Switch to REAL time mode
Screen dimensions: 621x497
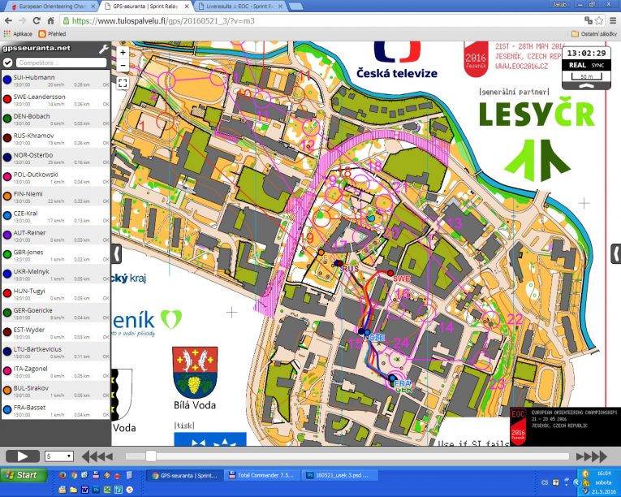(x=577, y=65)
